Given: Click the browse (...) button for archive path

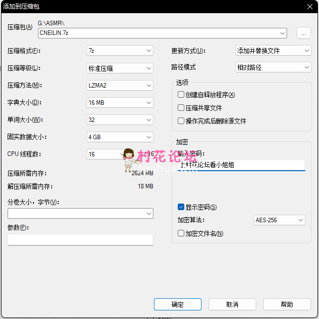Looking at the screenshot, I should 303,33.
